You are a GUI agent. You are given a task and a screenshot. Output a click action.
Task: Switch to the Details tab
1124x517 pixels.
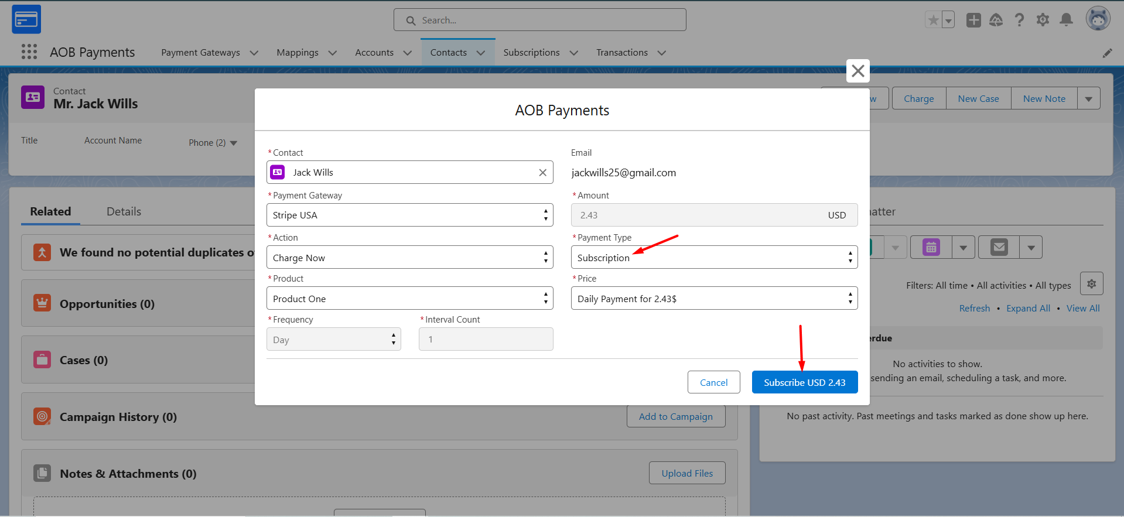coord(124,211)
